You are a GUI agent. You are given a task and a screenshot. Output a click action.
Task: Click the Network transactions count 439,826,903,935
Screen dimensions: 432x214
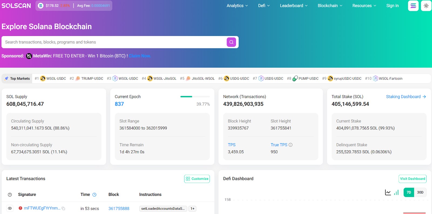[x=243, y=104]
